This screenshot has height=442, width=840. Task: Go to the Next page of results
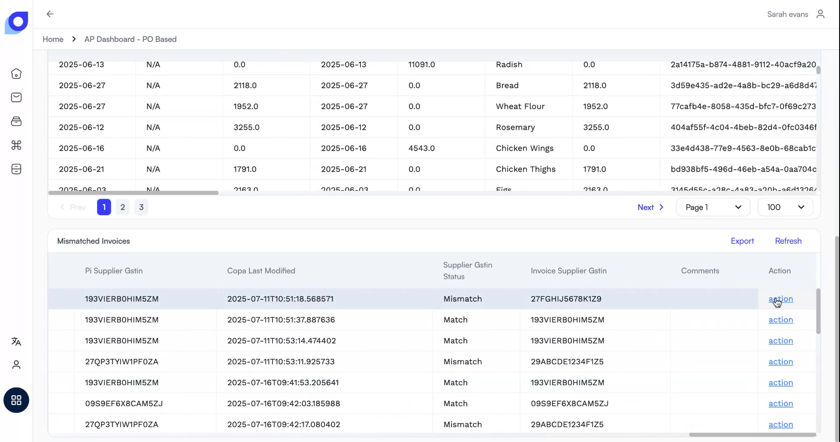coord(650,207)
